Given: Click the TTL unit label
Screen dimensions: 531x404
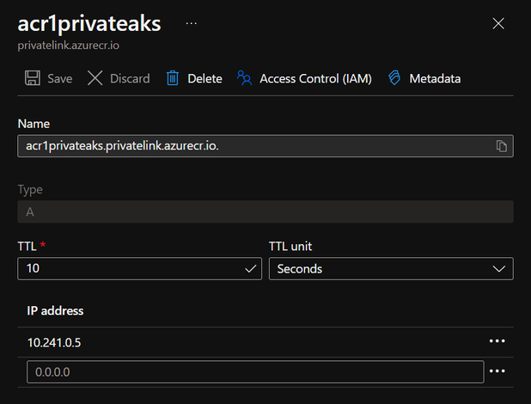Looking at the screenshot, I should pos(290,246).
